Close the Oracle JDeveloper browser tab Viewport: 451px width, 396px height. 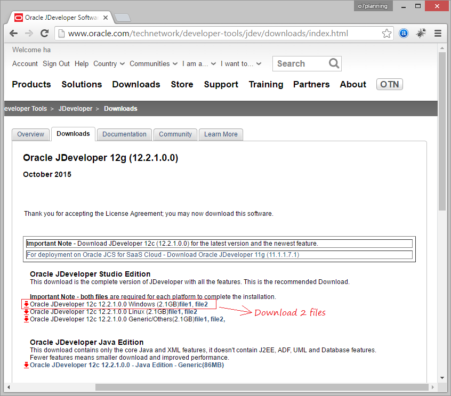(106, 18)
